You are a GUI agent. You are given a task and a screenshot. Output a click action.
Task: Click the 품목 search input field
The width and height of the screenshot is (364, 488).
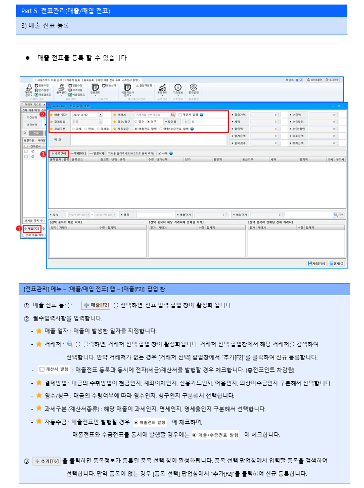[x=155, y=215]
